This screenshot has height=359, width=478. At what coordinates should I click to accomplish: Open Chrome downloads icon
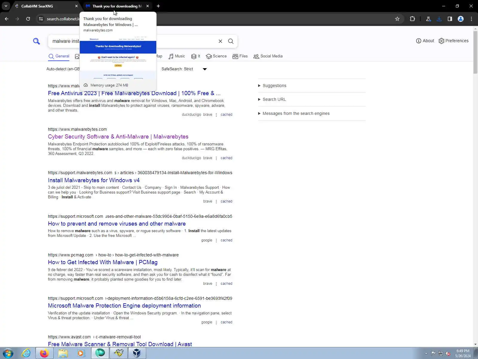[439, 19]
